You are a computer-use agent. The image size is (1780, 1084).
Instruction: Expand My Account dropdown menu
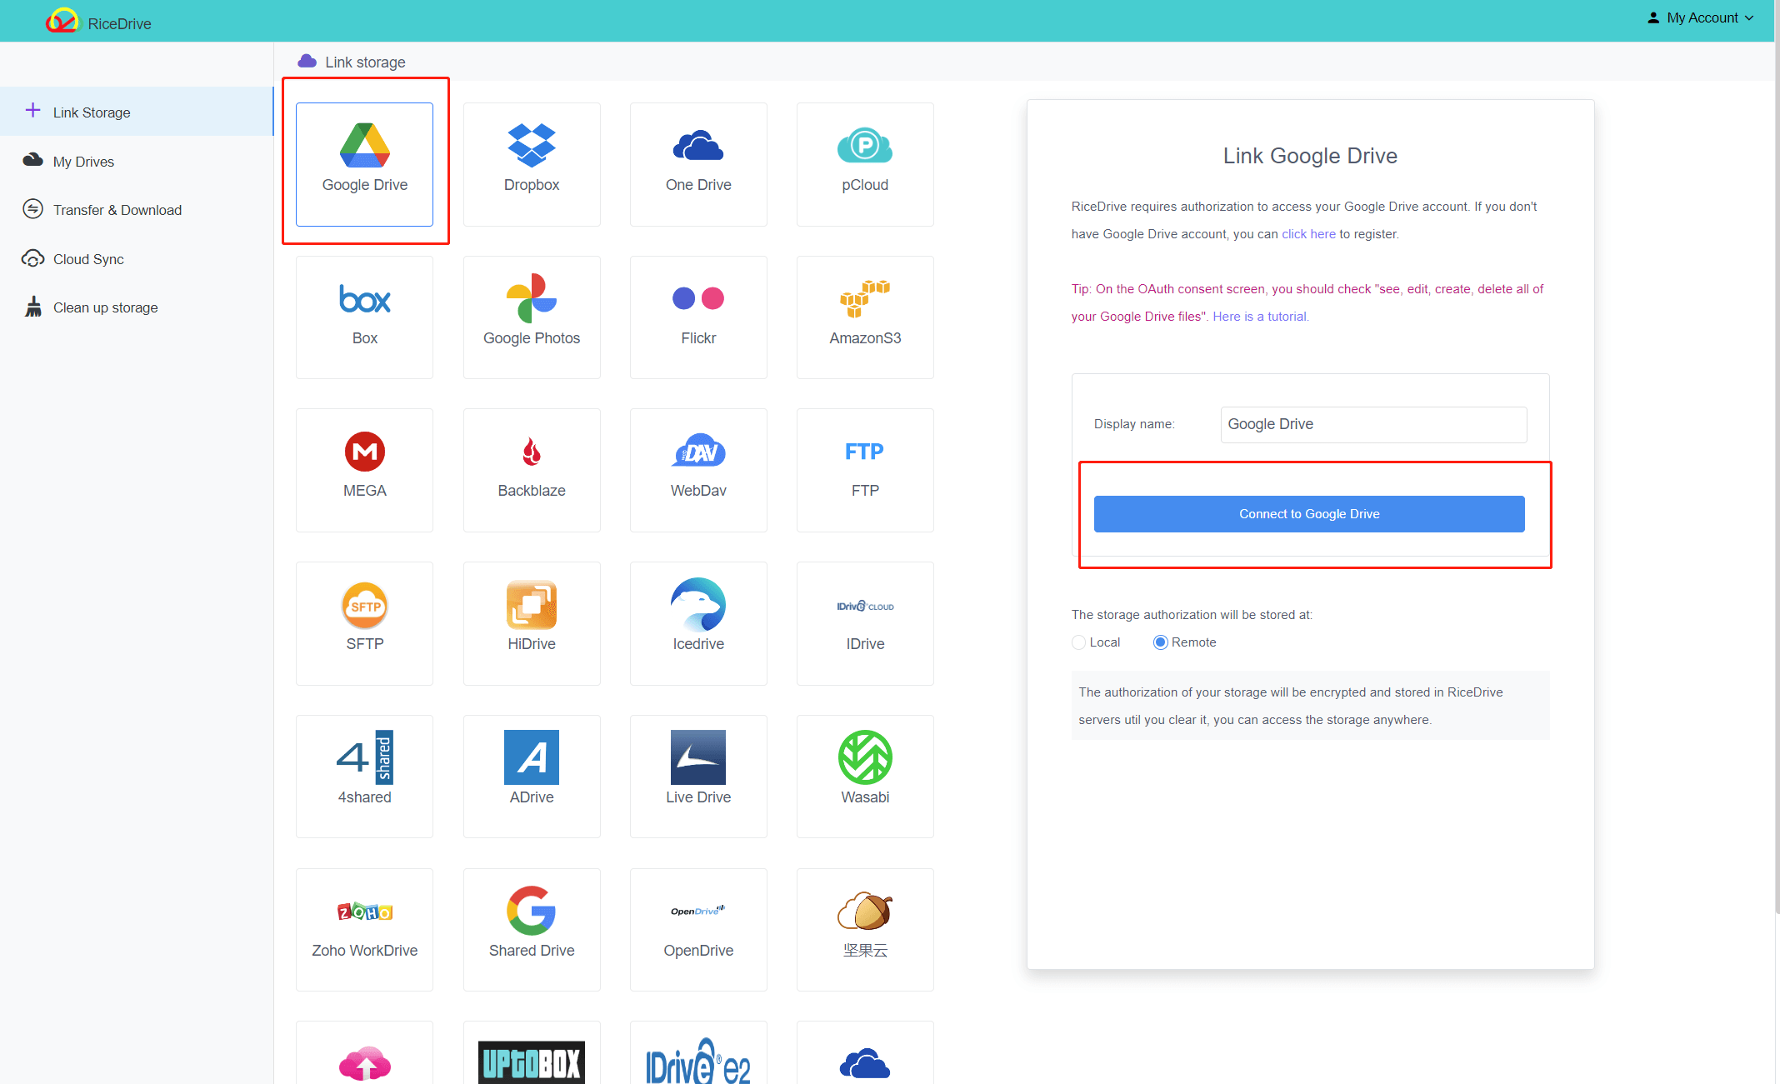click(x=1703, y=19)
